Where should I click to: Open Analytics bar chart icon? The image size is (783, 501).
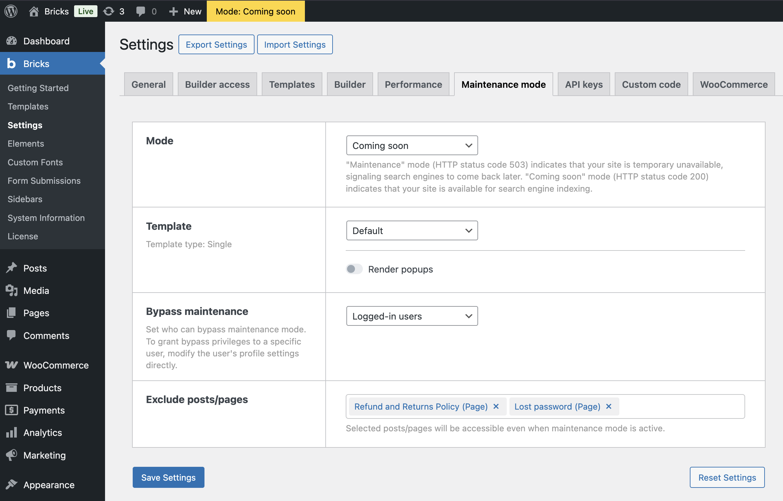(12, 432)
